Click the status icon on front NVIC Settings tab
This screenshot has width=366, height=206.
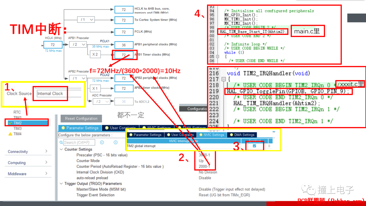201,135
